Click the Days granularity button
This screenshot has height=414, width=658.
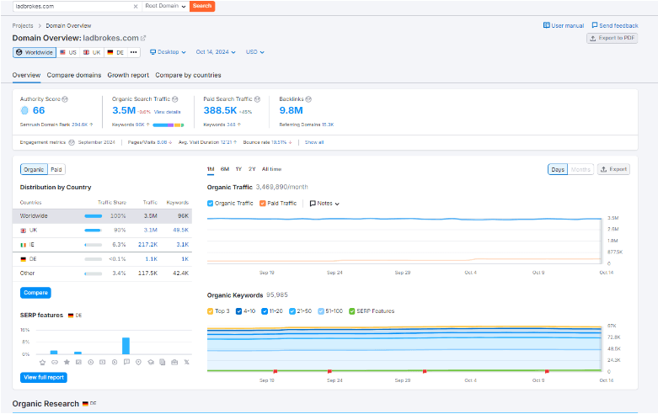click(x=558, y=169)
